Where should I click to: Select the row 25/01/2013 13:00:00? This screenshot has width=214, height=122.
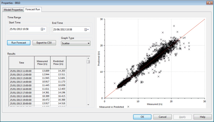point(37,78)
